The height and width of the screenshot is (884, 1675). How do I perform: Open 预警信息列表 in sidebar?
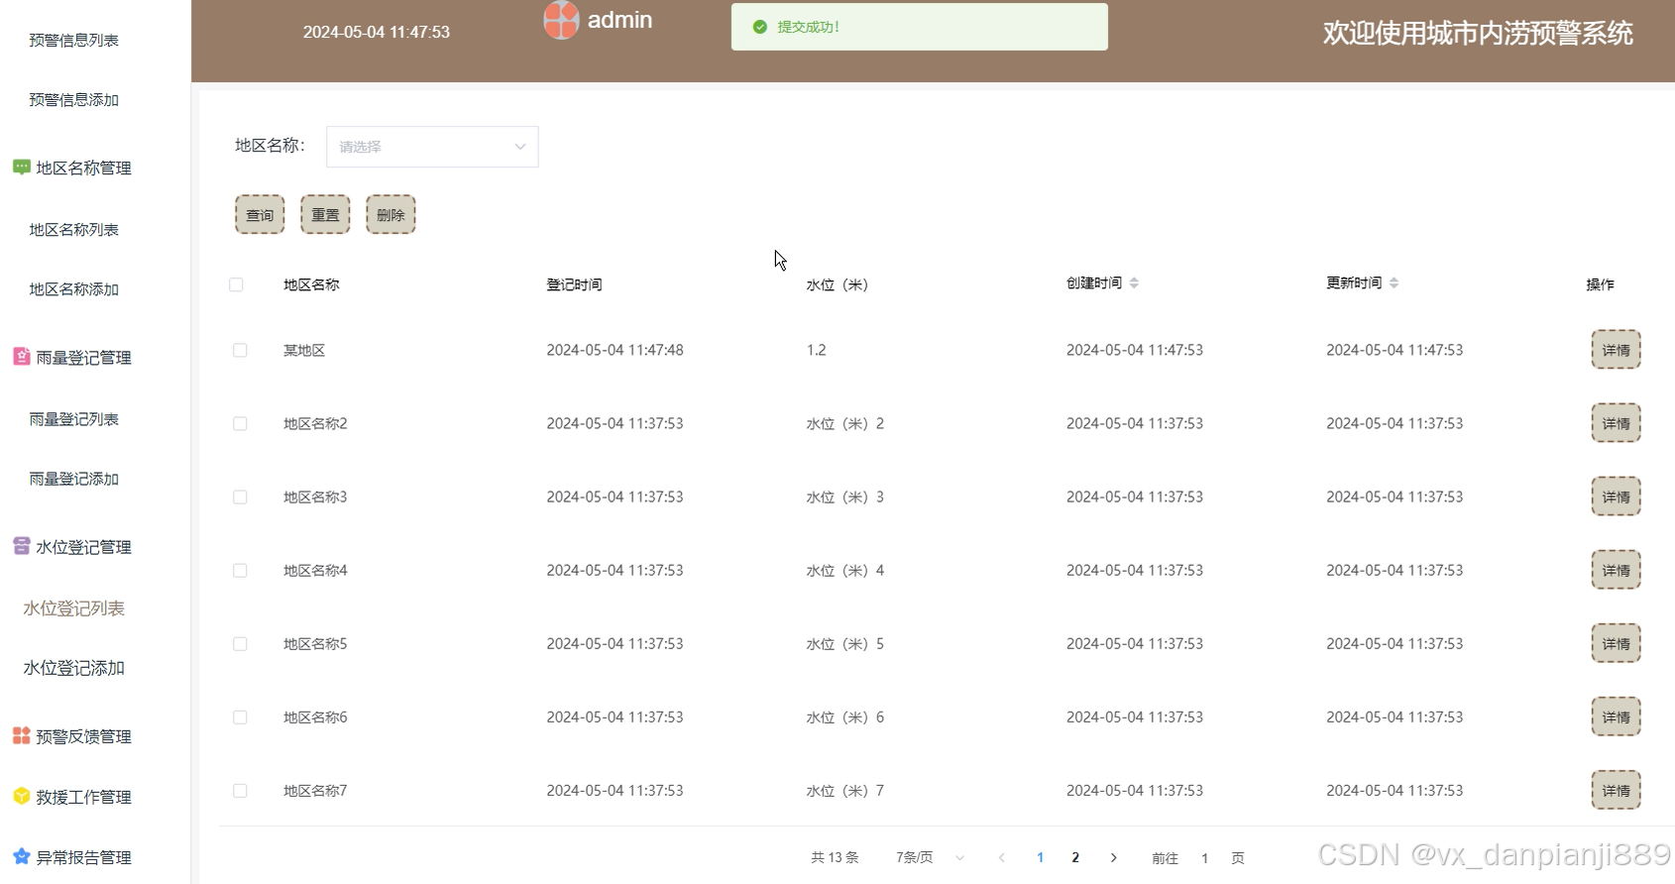pos(74,40)
